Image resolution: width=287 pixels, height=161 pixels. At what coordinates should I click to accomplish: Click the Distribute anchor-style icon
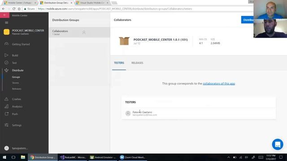click(x=6, y=70)
